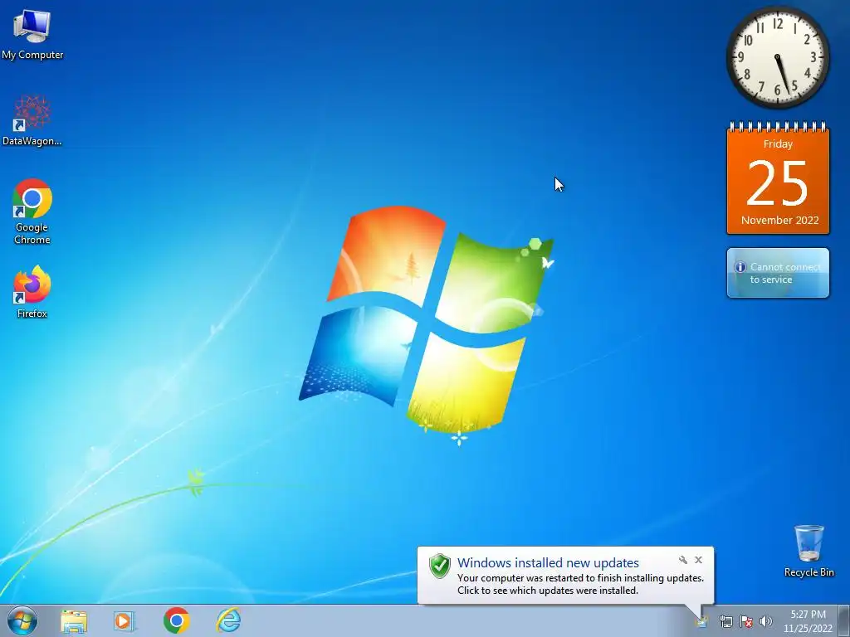This screenshot has width=850, height=637.
Task: Open the Action Center flag icon
Action: pyautogui.click(x=746, y=621)
